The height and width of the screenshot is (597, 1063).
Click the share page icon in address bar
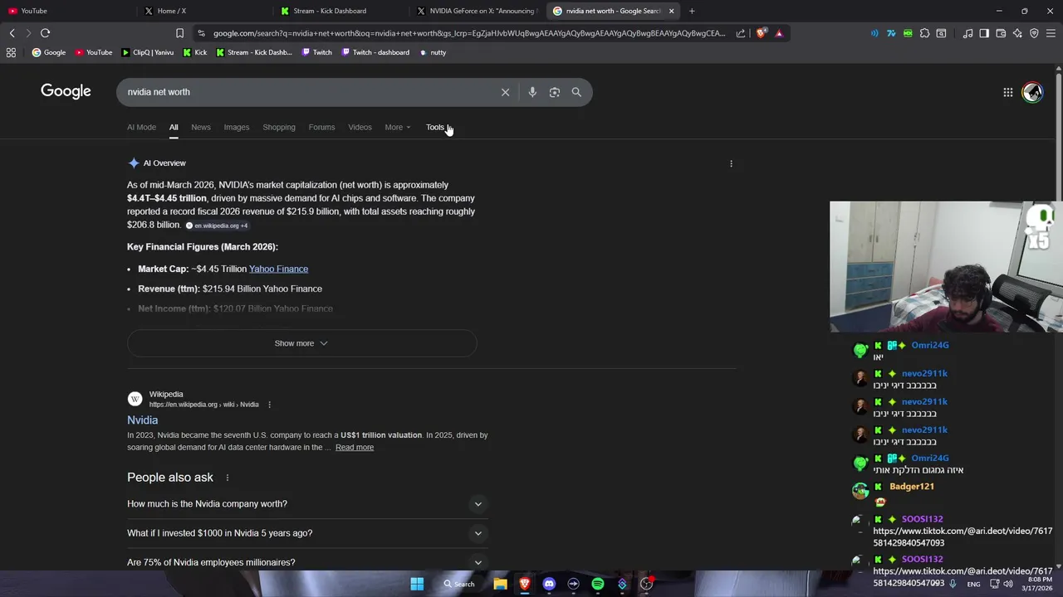[x=741, y=33]
